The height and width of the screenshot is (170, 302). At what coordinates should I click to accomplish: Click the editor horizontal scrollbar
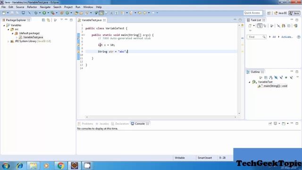tap(161, 117)
